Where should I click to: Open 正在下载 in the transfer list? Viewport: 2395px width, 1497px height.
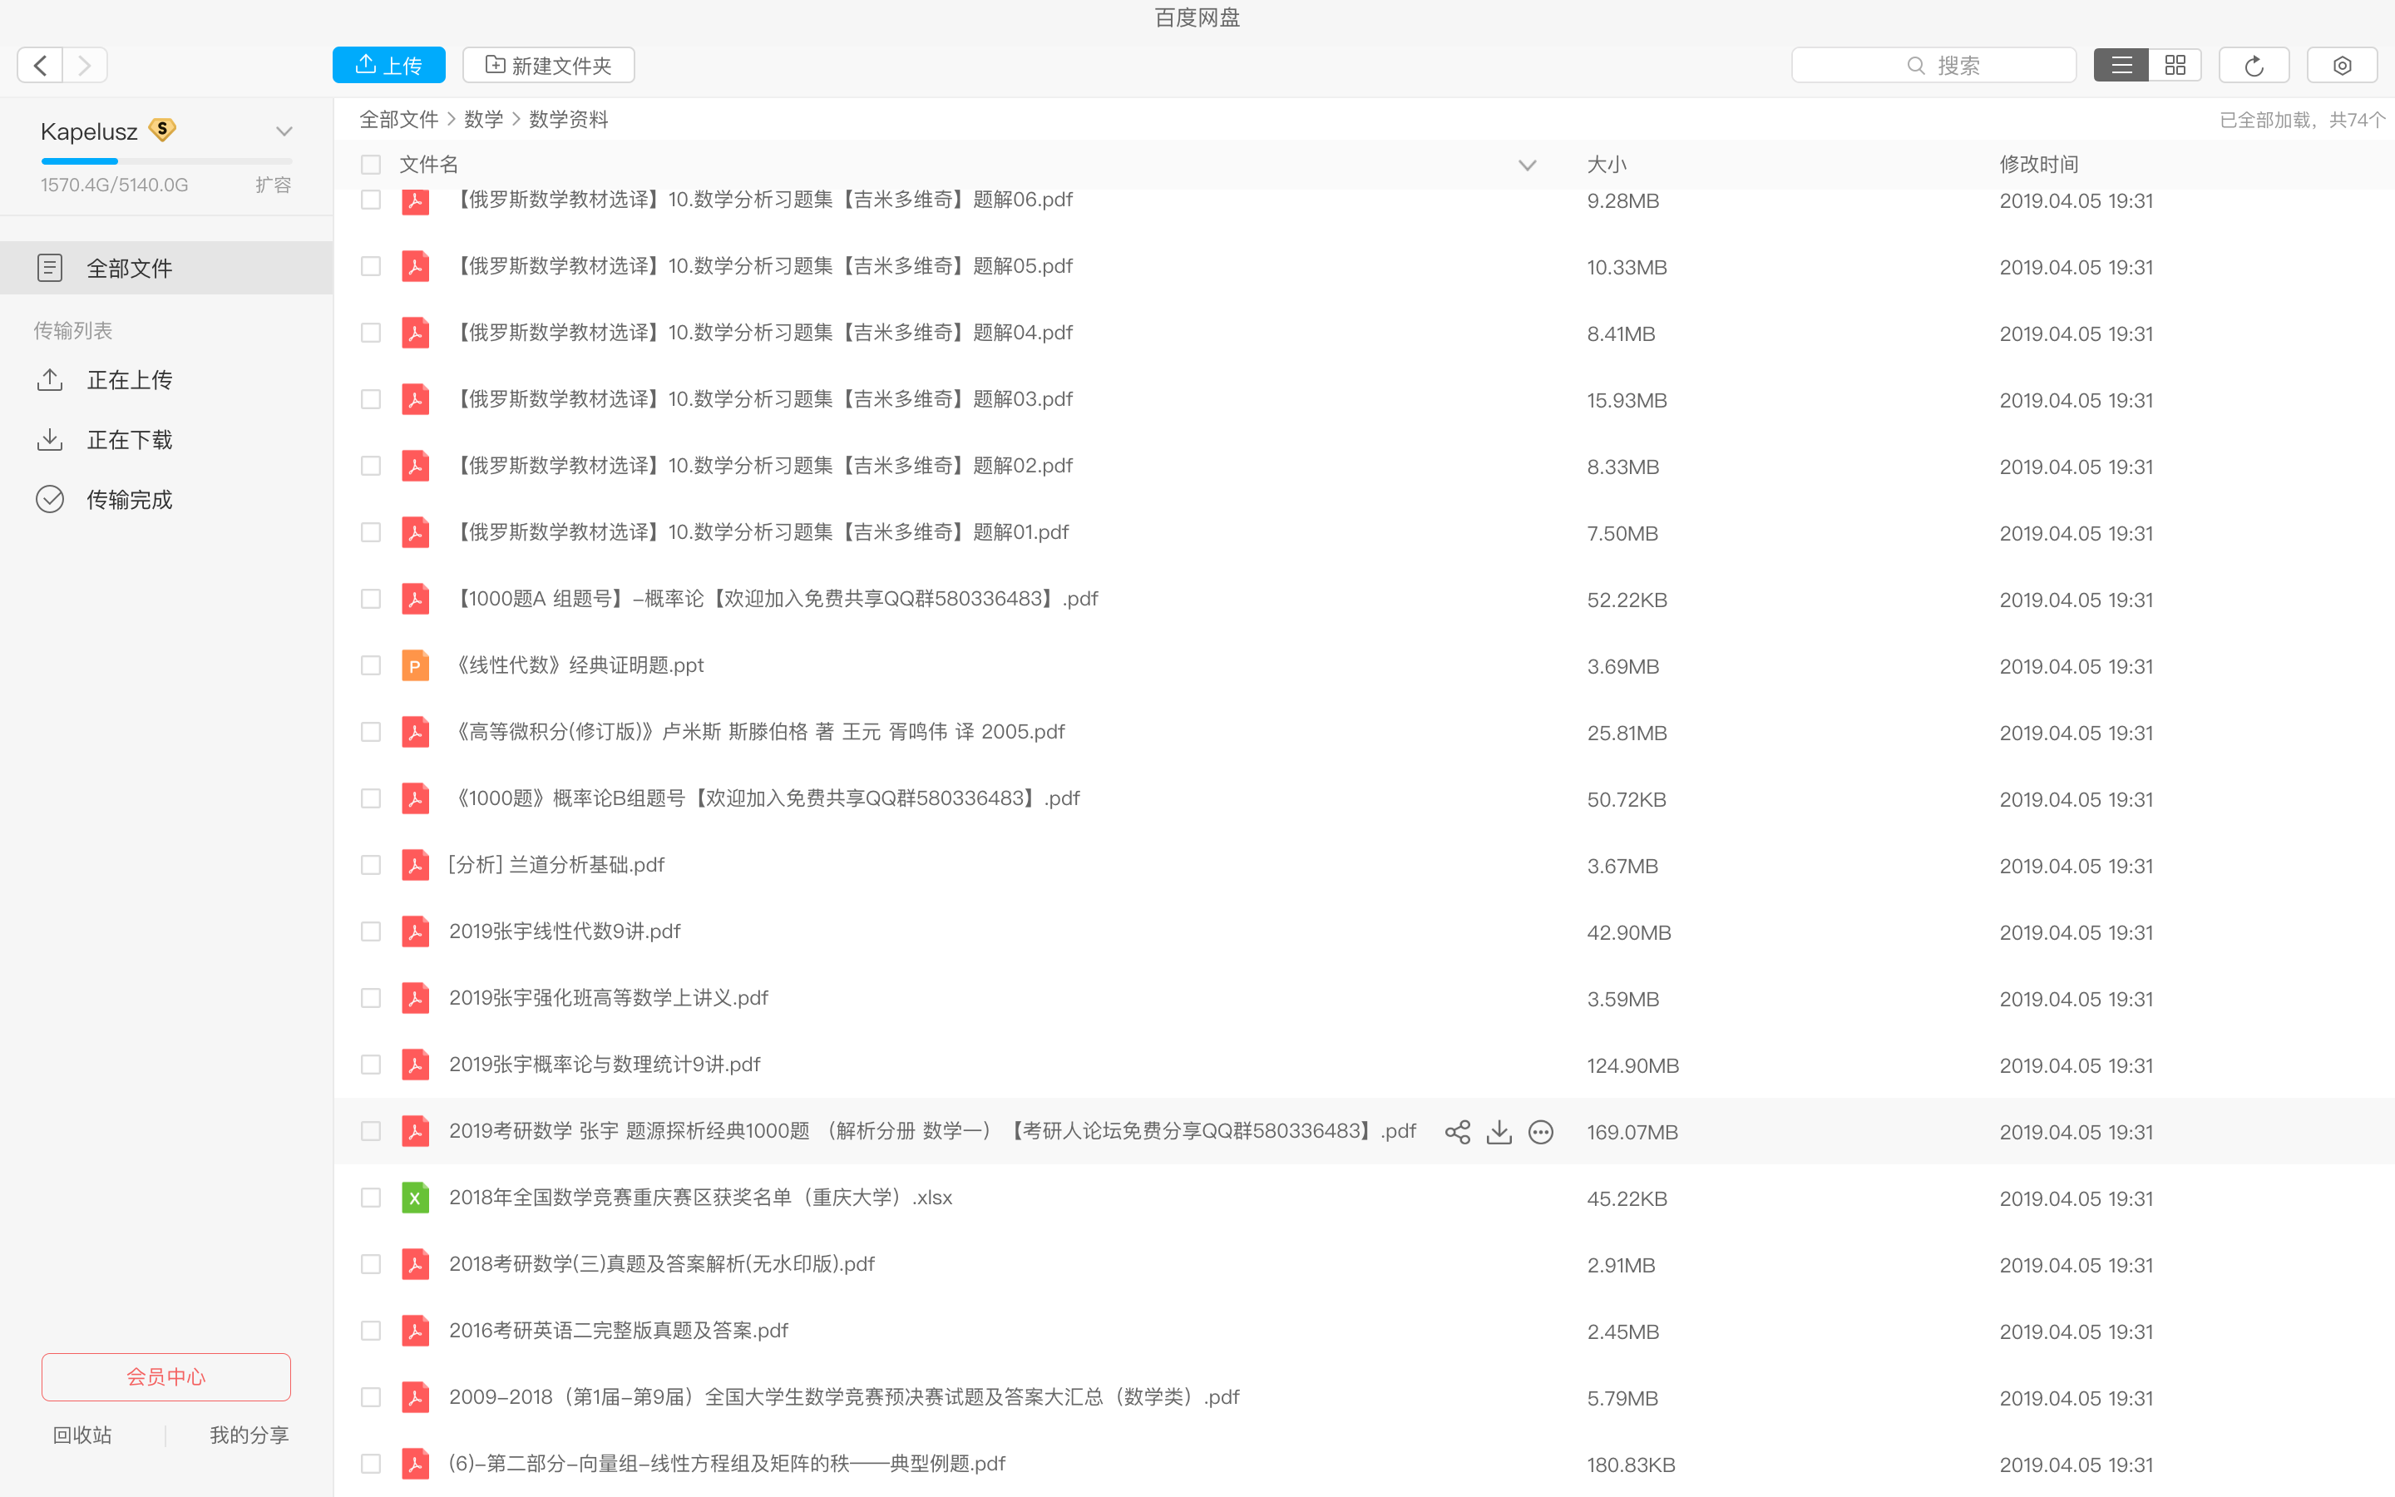point(129,440)
